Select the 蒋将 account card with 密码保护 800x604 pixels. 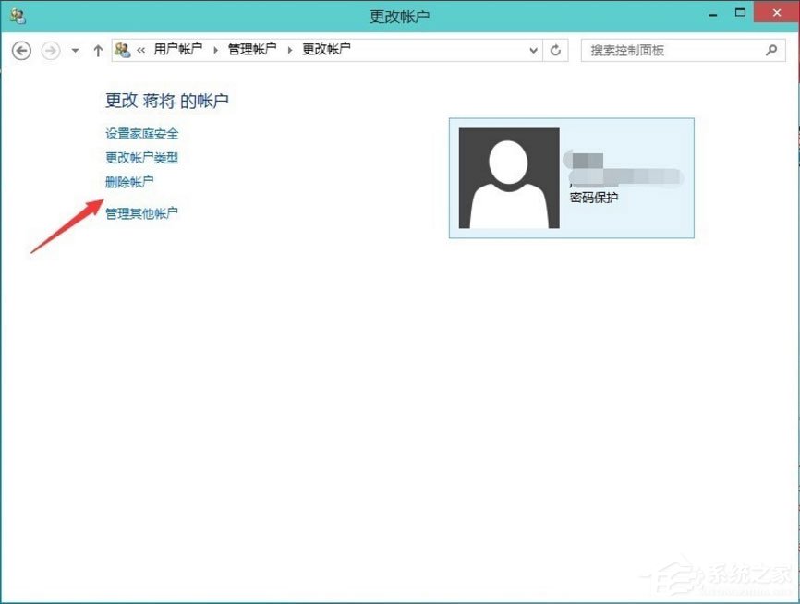point(570,175)
